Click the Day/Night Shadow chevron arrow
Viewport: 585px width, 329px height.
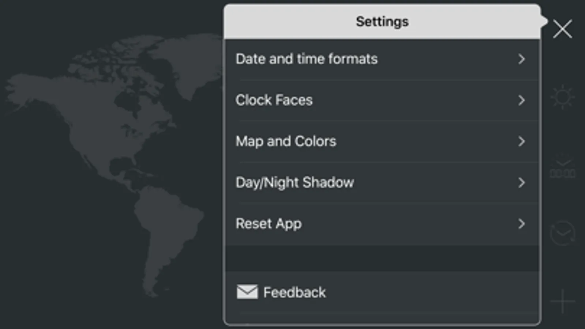pos(521,183)
